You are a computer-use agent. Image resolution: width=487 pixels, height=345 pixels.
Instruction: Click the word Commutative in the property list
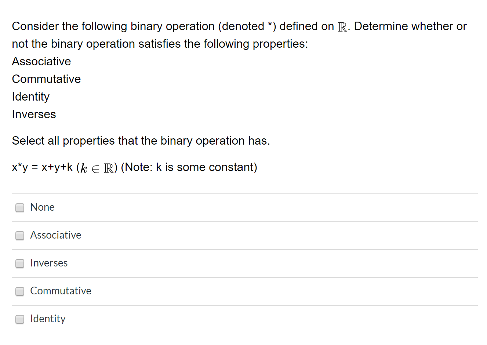(x=46, y=79)
